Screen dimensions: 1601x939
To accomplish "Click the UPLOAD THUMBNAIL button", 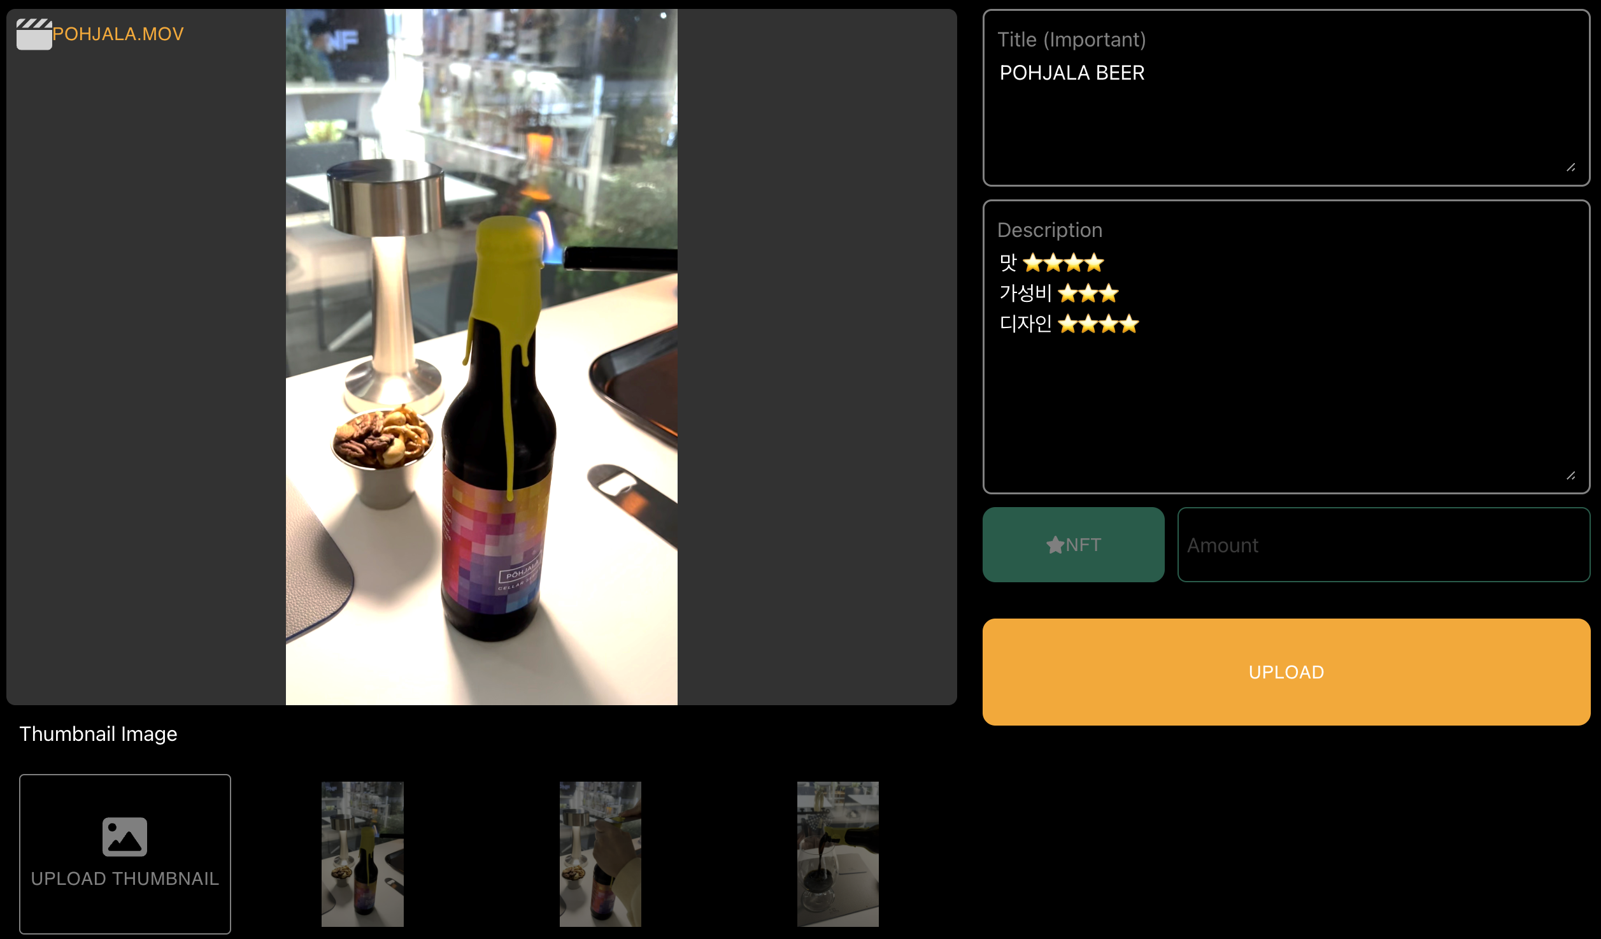I will pyautogui.click(x=125, y=854).
